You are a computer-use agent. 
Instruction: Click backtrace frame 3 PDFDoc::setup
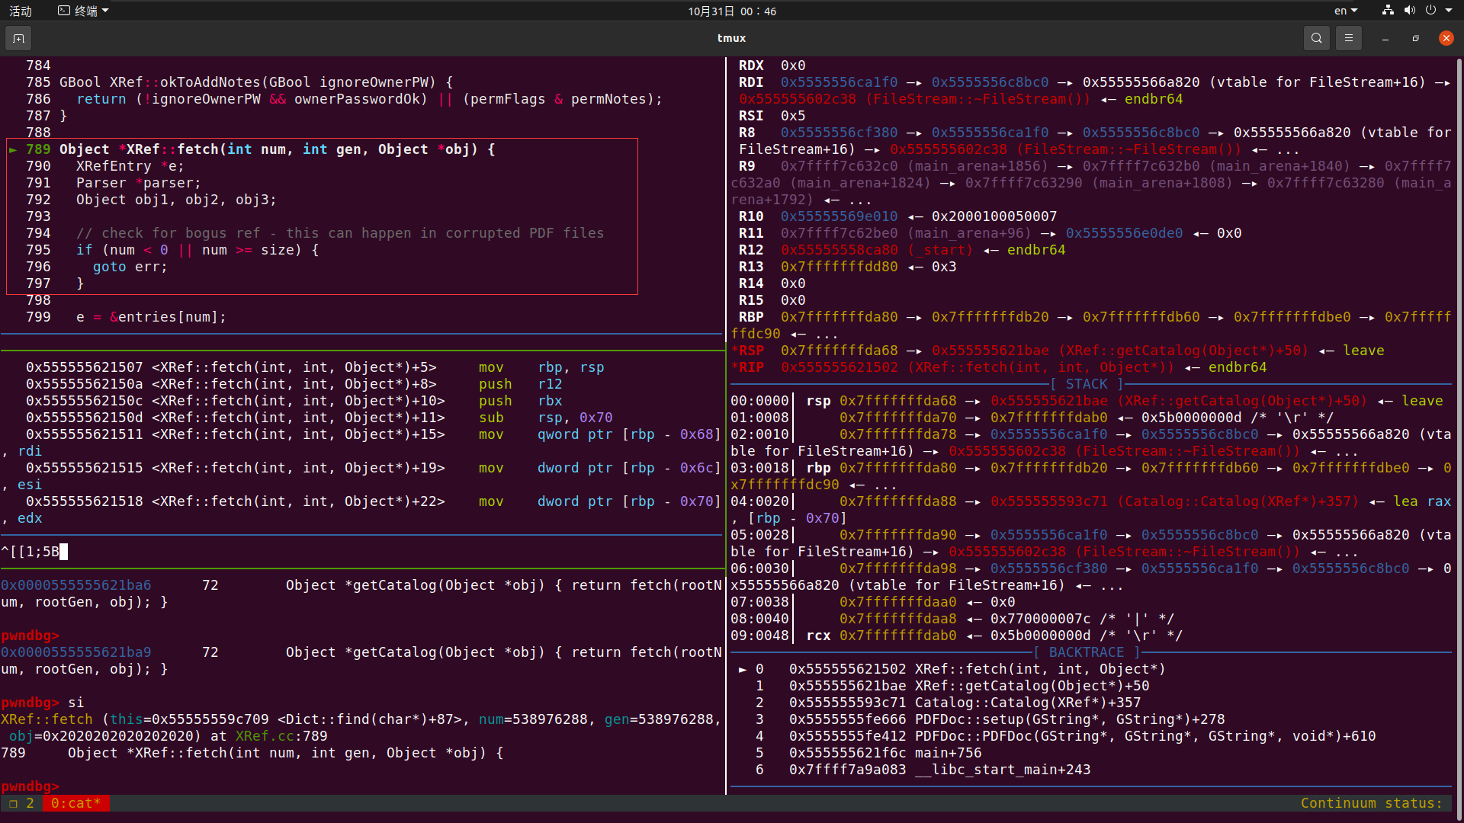point(990,719)
